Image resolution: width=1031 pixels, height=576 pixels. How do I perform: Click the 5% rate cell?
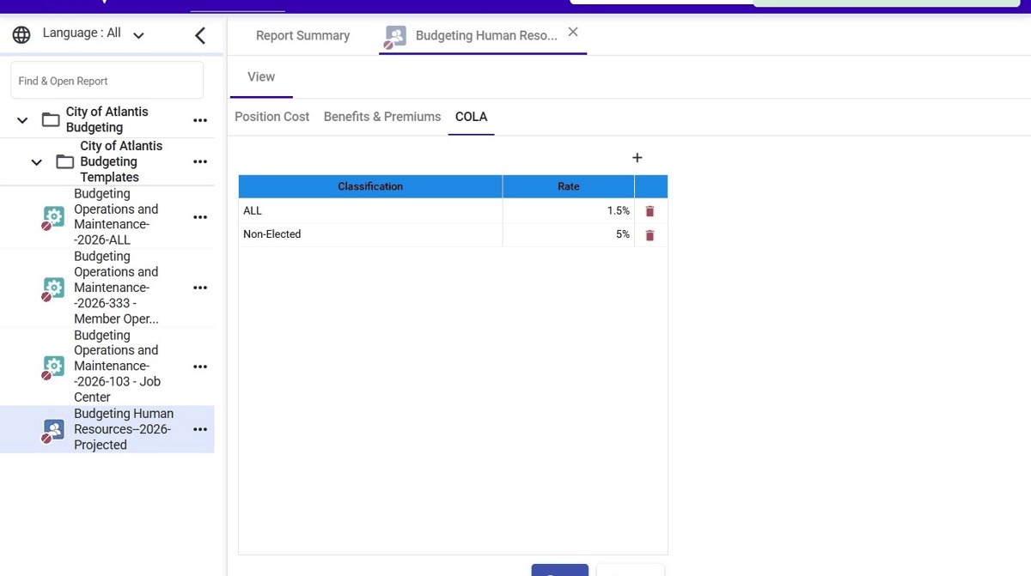pyautogui.click(x=569, y=234)
